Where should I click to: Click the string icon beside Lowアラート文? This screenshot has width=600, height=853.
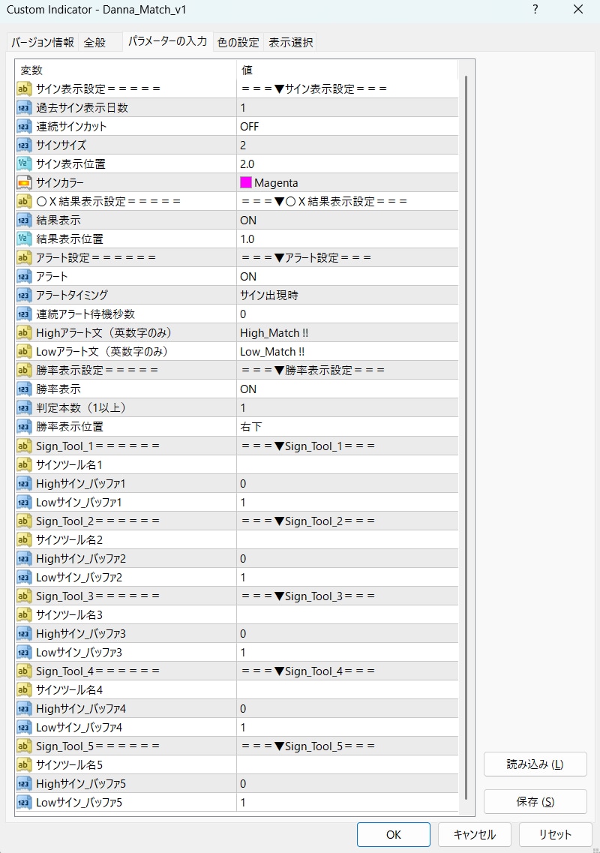[23, 351]
